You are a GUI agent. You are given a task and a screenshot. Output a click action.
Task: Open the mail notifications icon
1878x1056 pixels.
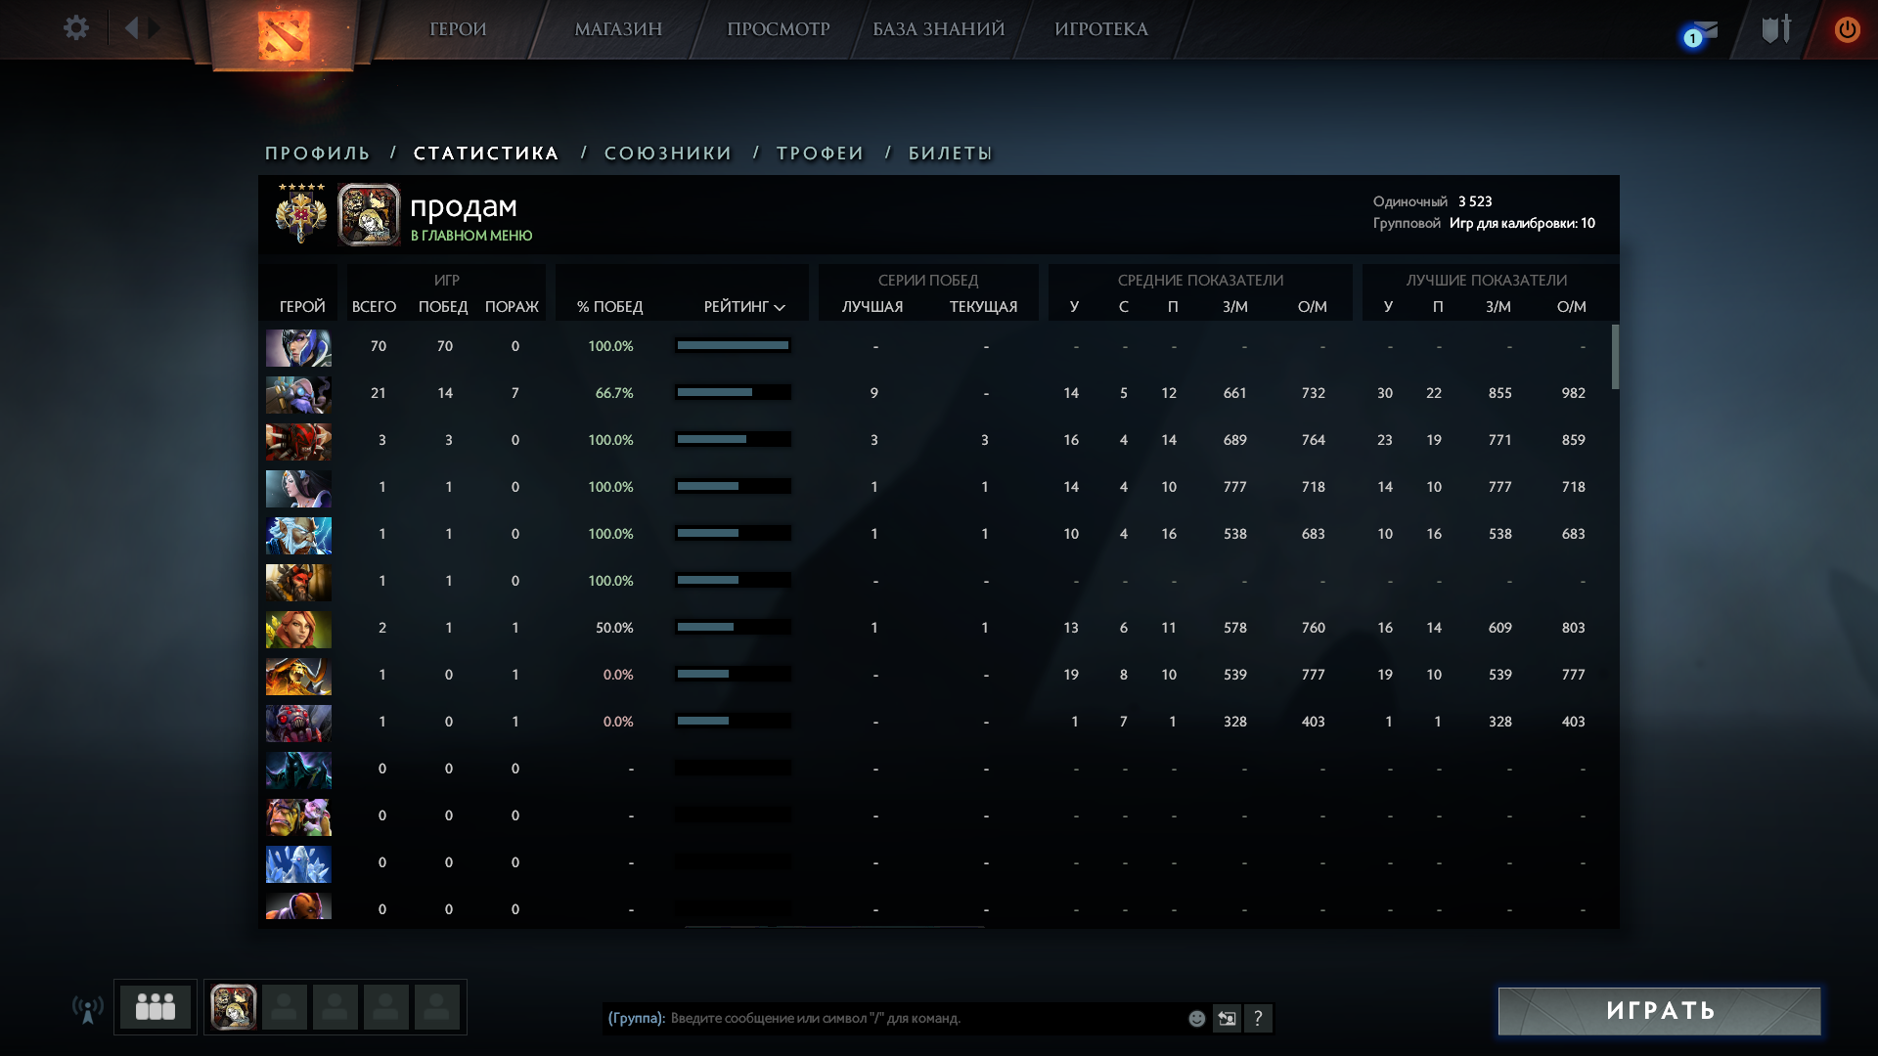tap(1700, 33)
